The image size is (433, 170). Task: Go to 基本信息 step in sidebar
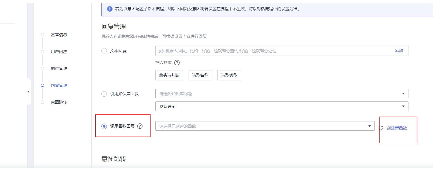tap(59, 35)
